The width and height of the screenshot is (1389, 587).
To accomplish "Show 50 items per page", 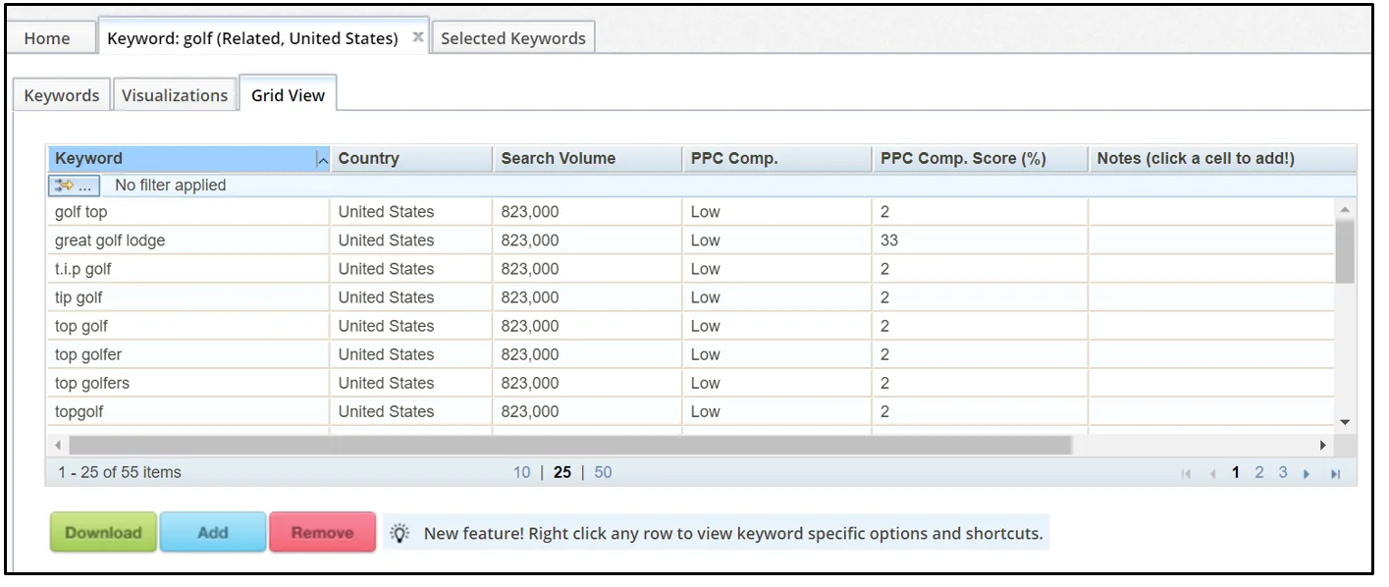I will click(603, 473).
